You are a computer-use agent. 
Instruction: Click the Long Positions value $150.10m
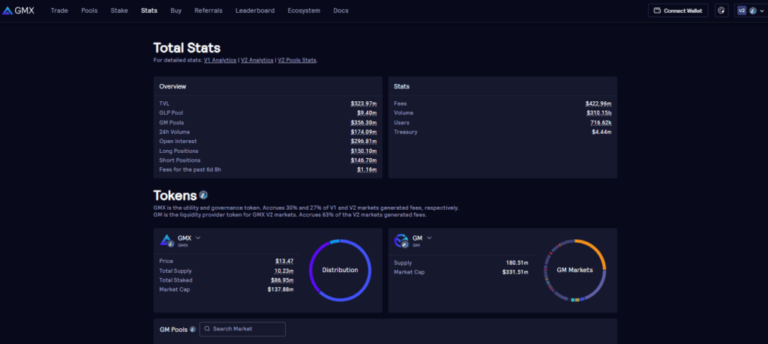click(x=364, y=151)
